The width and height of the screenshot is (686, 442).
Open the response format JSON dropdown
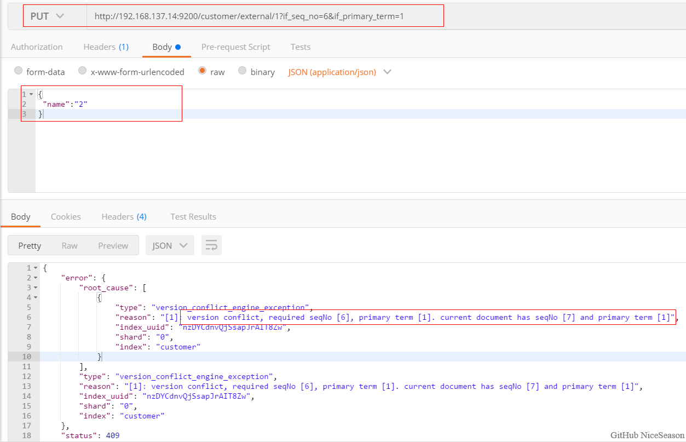coord(170,245)
